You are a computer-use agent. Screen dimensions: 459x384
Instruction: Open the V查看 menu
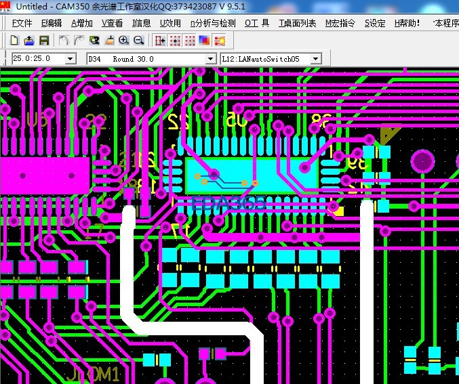(x=112, y=23)
